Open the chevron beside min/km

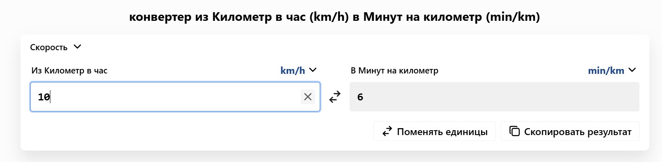click(632, 70)
